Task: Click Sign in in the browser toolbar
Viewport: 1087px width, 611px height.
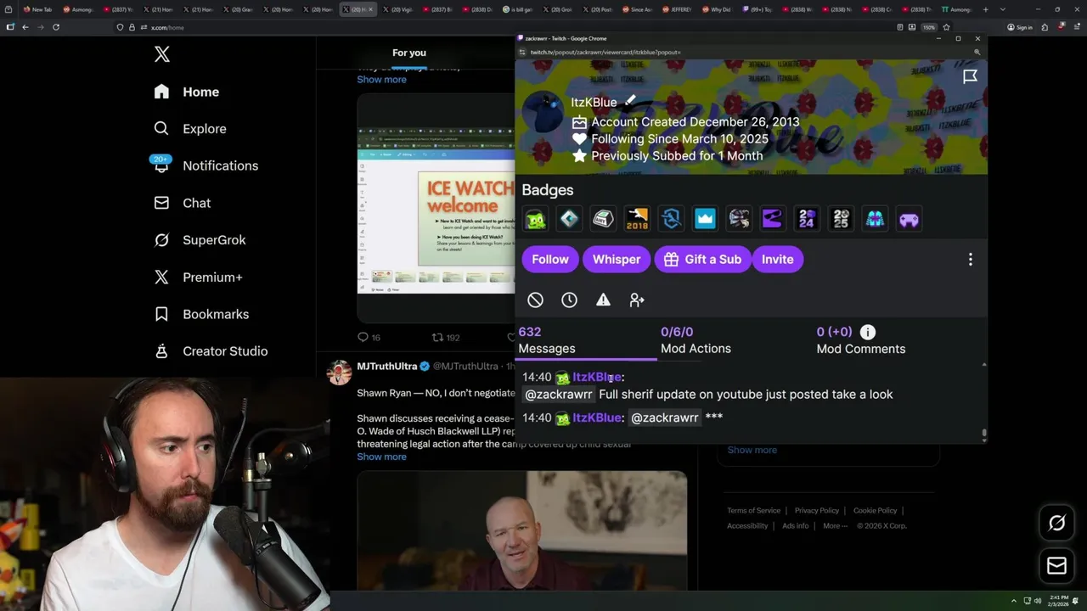Action: [1020, 27]
